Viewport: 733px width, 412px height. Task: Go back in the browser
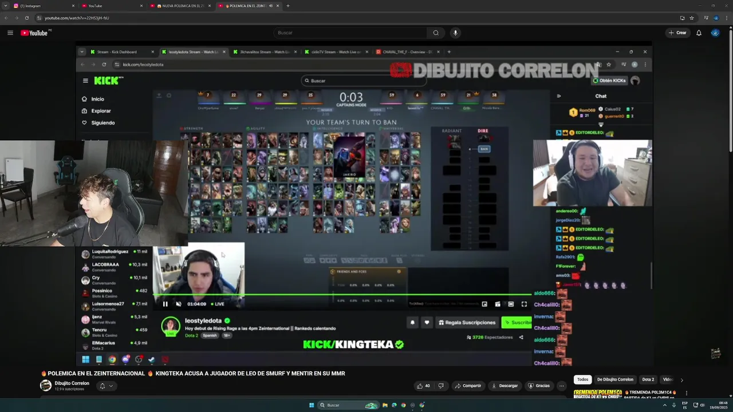(6, 18)
